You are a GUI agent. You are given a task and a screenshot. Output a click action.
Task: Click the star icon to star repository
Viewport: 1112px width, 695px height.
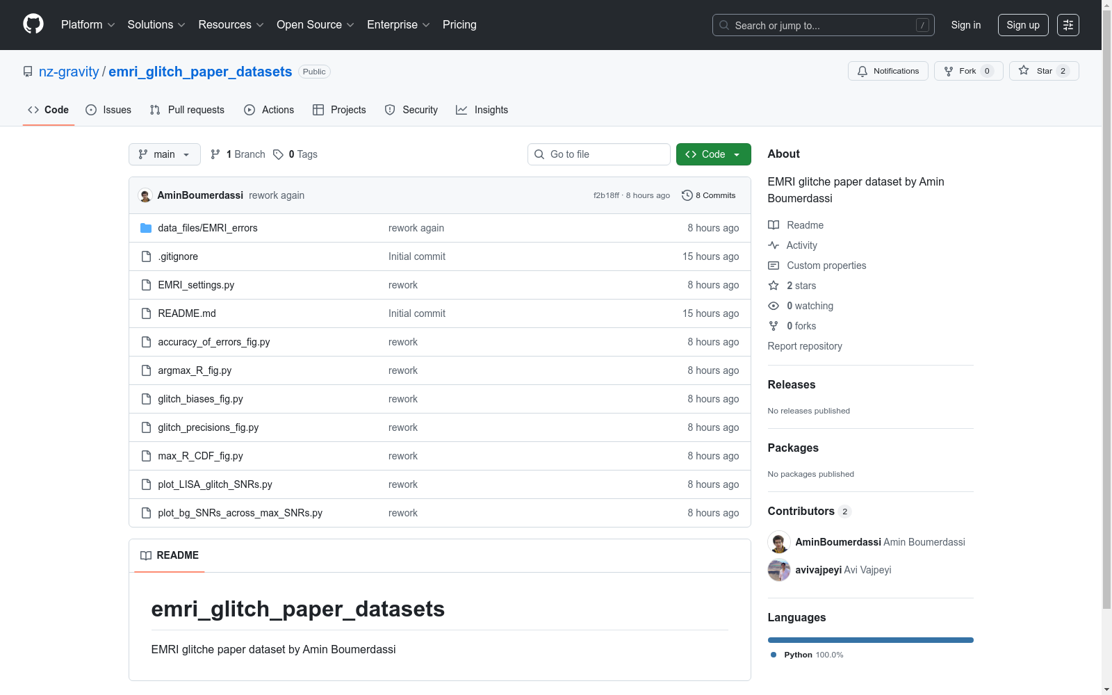click(1024, 70)
